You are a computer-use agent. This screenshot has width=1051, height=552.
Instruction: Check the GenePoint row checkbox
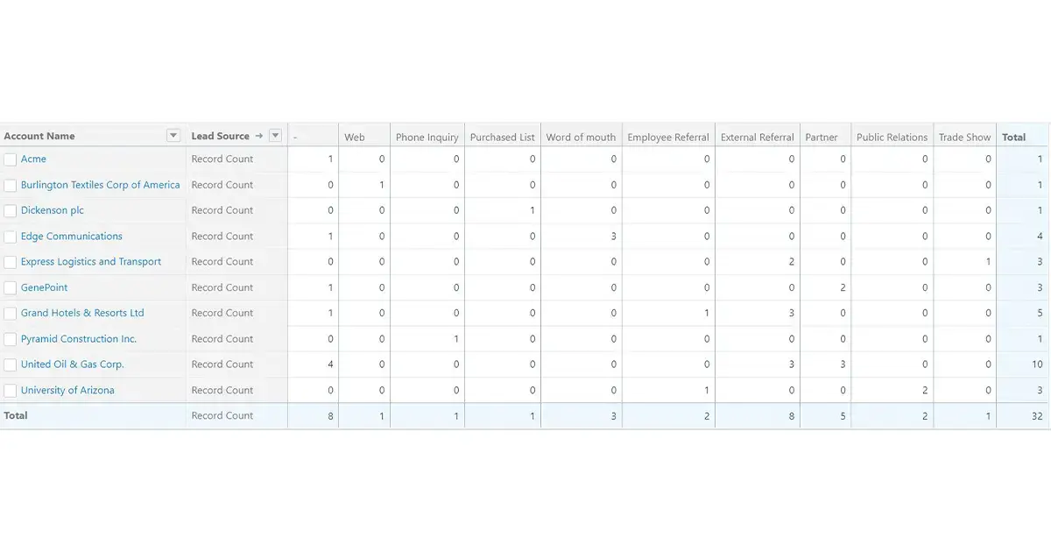pos(11,287)
